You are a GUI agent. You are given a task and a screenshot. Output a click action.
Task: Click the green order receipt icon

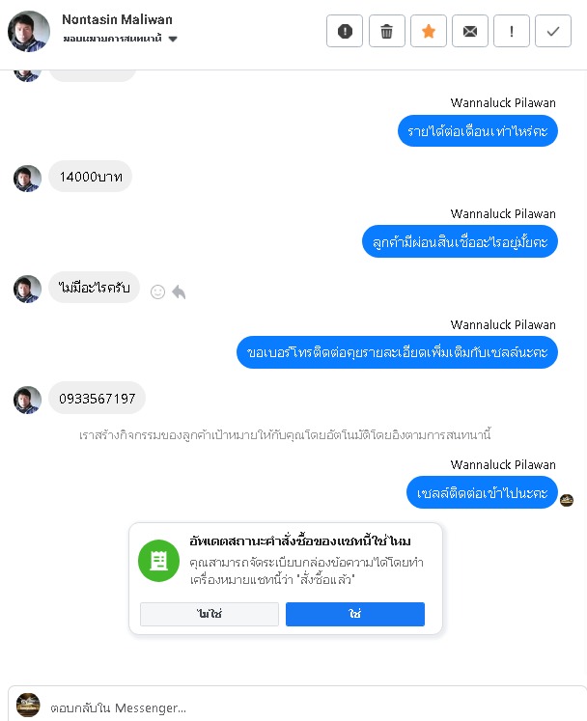(158, 561)
